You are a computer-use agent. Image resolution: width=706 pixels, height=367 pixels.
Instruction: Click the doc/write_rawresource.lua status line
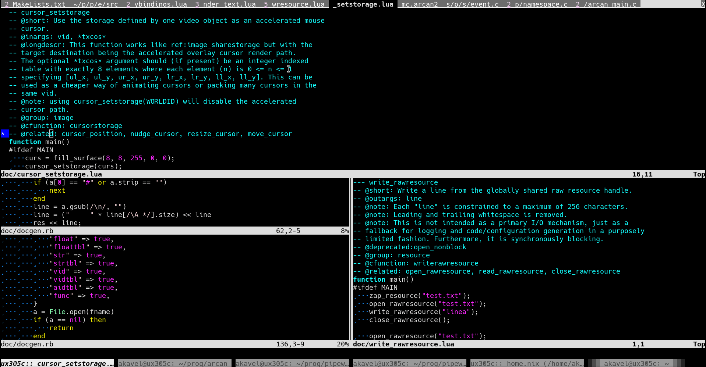(403, 344)
